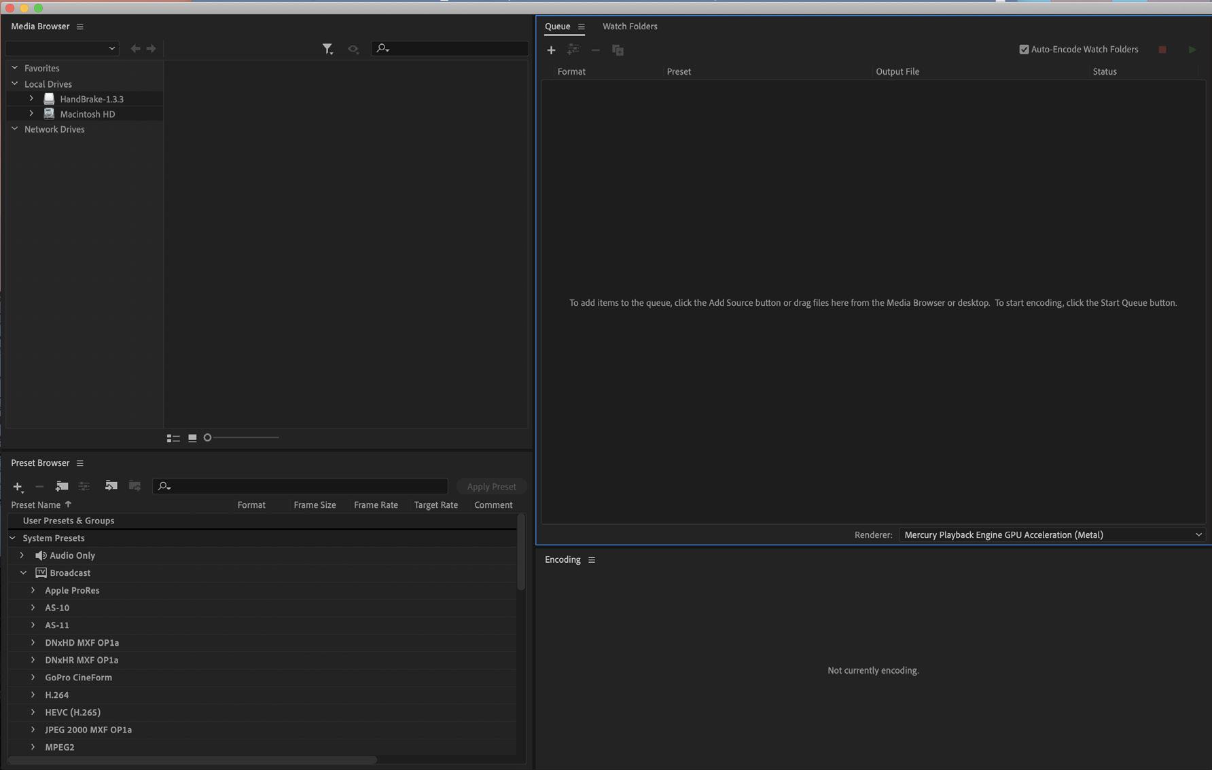Expand the HEVC (H.265) presets
1212x770 pixels.
coord(33,712)
